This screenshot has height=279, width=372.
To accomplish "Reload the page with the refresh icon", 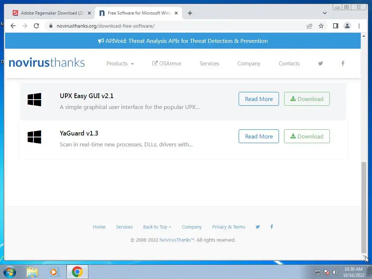I will (36, 26).
